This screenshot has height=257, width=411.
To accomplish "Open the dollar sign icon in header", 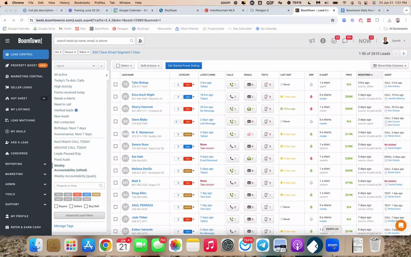I will [x=323, y=41].
